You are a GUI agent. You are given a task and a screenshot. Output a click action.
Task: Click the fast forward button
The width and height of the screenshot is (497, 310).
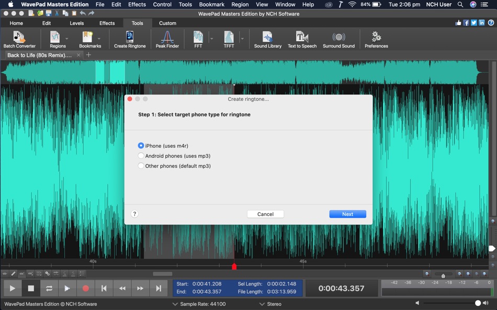[x=140, y=288]
